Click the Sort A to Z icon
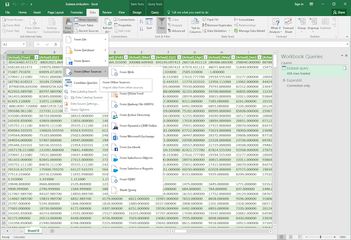Viewport: 351px width, 240px height. (141, 21)
